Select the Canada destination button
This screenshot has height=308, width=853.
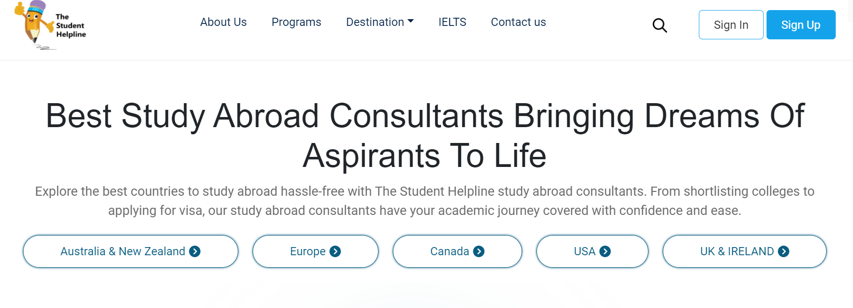coord(457,251)
